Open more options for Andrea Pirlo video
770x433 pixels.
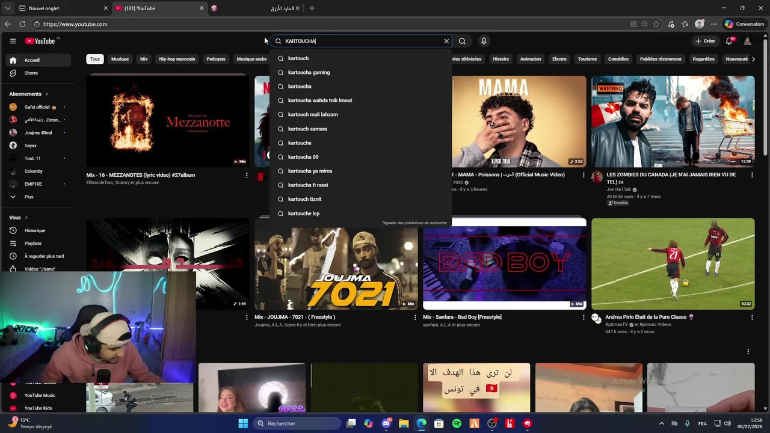751,318
